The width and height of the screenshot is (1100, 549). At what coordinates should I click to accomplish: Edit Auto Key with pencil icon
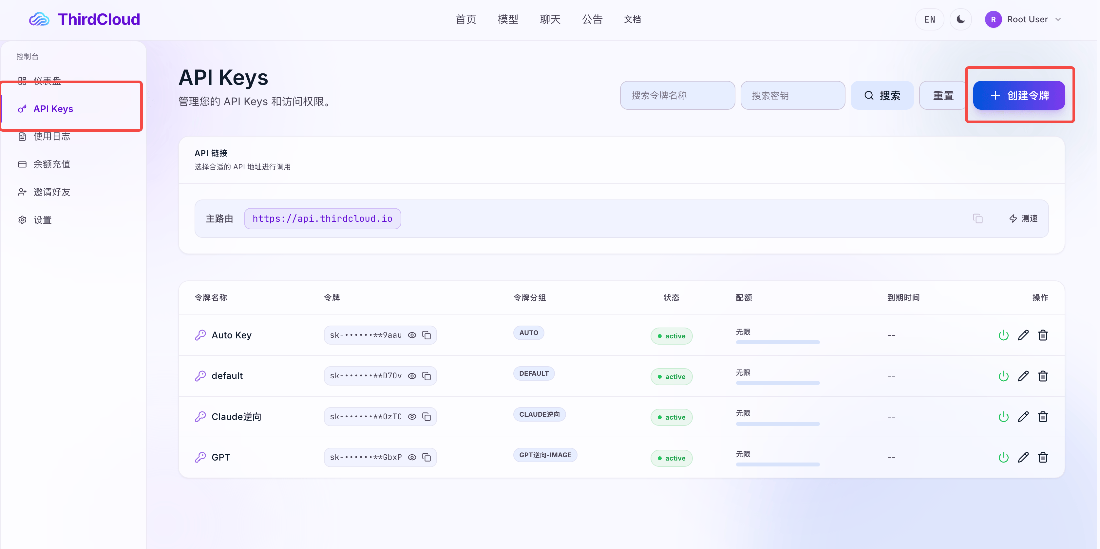tap(1023, 335)
